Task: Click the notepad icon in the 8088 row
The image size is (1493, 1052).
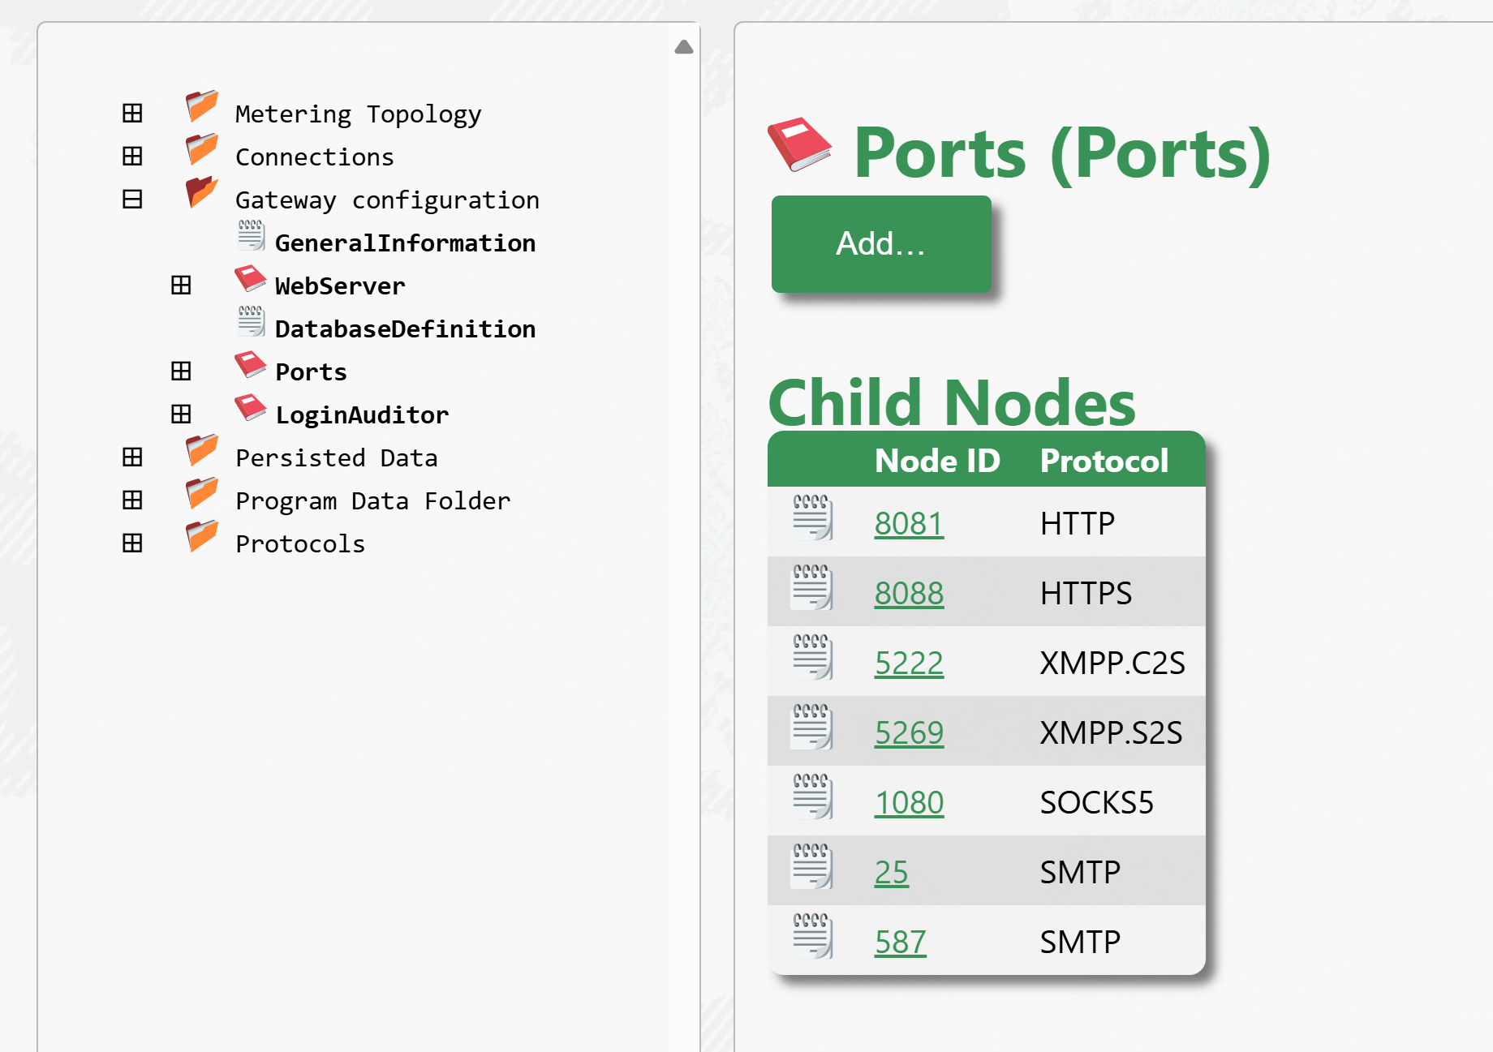Action: [x=811, y=587]
